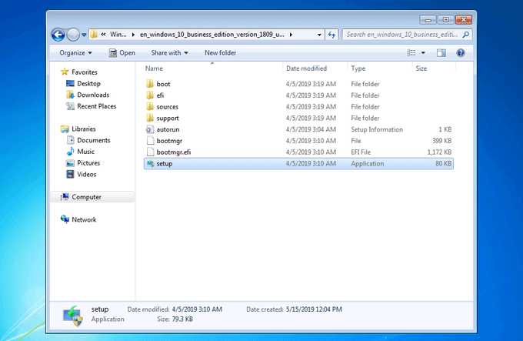Refresh the folder view

click(x=331, y=35)
